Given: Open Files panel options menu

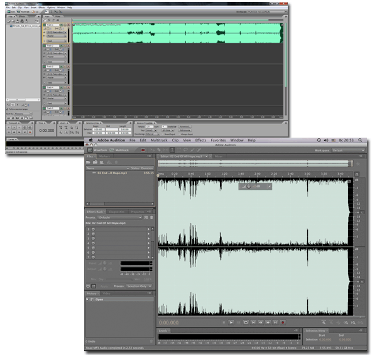Looking at the screenshot, I should (x=149, y=156).
